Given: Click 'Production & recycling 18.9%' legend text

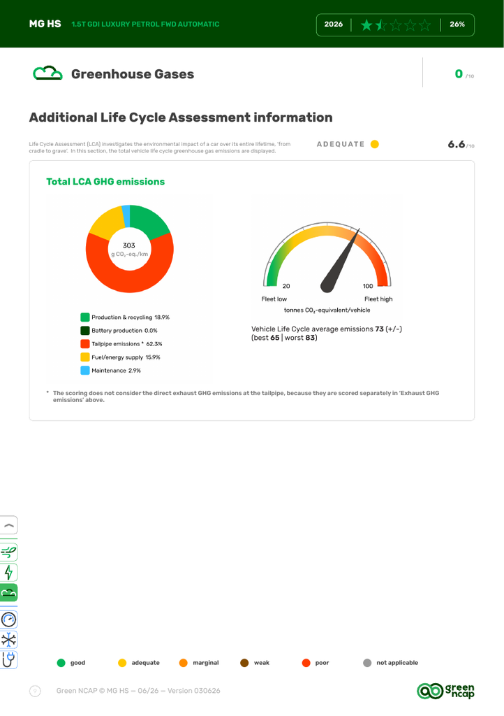Looking at the screenshot, I should tap(131, 317).
